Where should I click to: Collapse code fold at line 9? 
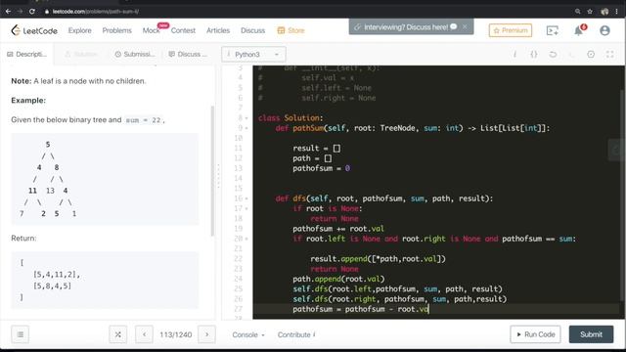(x=246, y=128)
